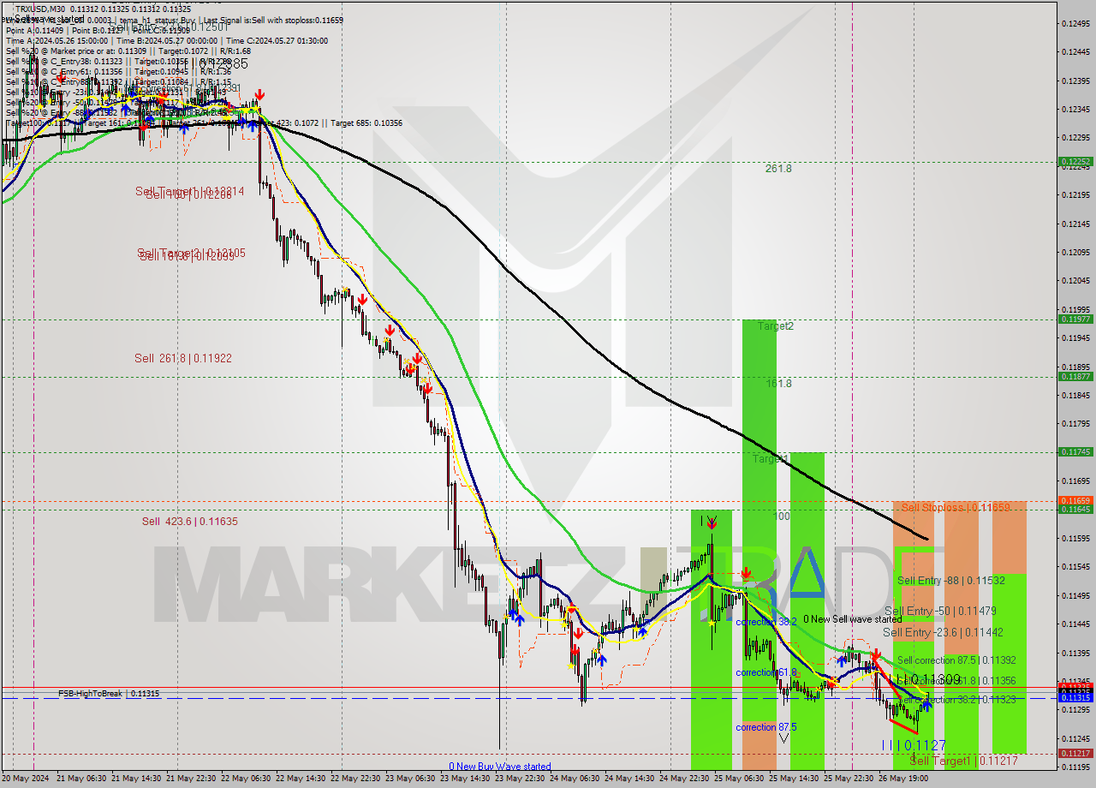Click green price tag 0.11877 on axis
Image resolution: width=1096 pixels, height=788 pixels.
[x=1075, y=376]
